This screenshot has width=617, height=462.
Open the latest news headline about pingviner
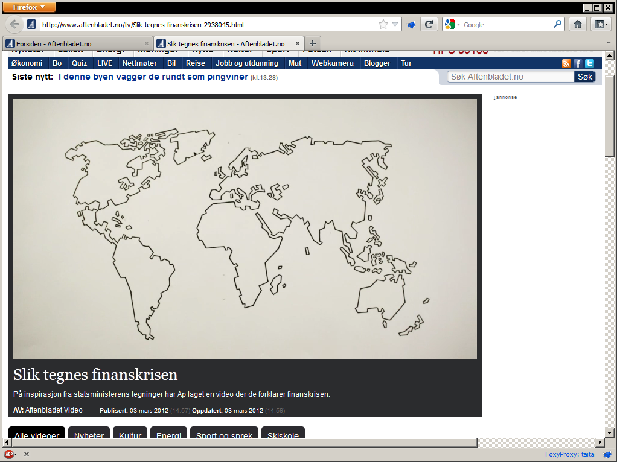coord(153,77)
